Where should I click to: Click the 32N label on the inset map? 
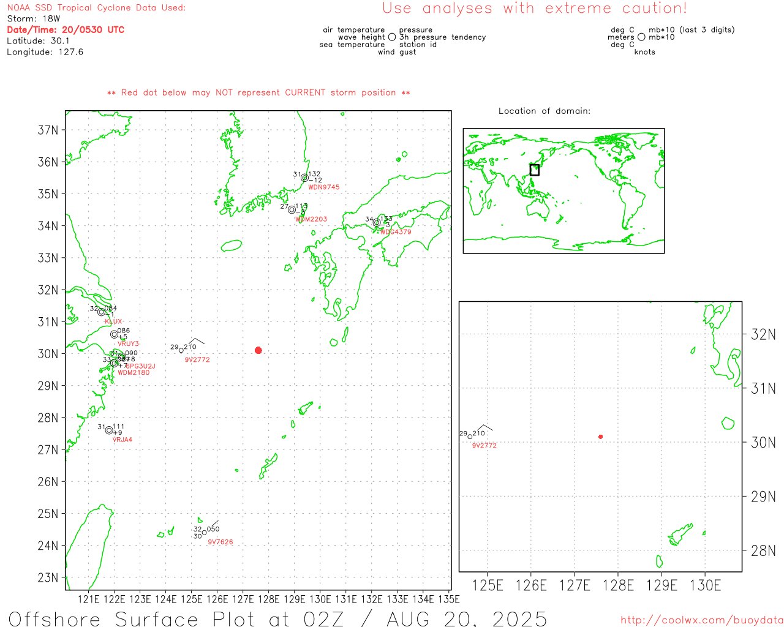(x=763, y=334)
